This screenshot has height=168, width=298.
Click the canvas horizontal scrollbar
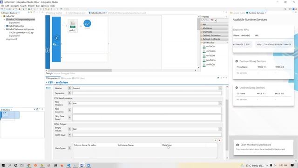click(x=80, y=70)
